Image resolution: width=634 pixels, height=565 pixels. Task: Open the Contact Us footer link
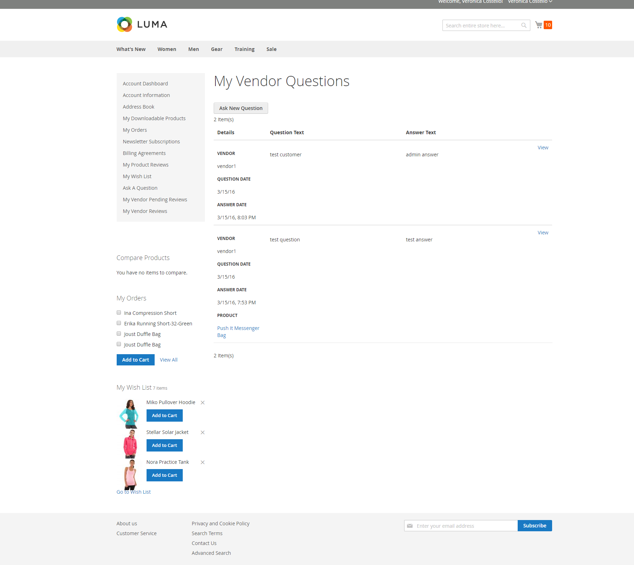(204, 543)
